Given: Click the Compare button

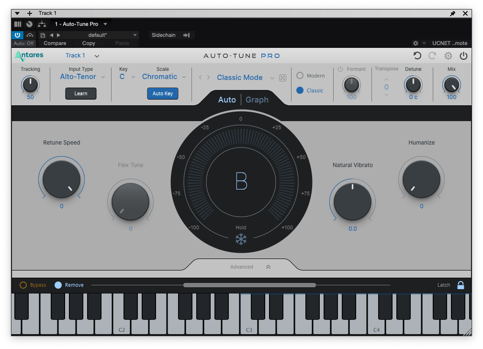Looking at the screenshot, I should [x=55, y=44].
